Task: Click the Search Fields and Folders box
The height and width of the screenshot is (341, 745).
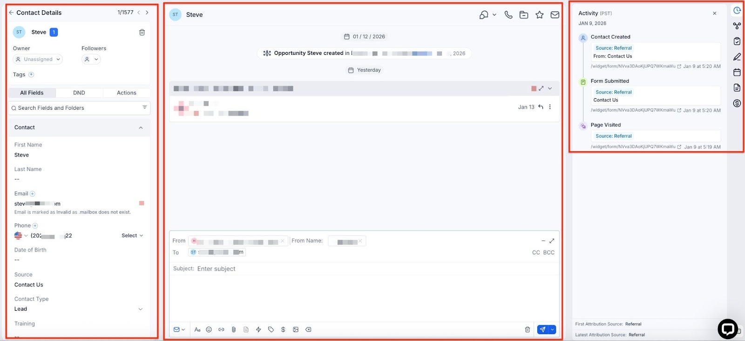Action: click(x=79, y=108)
